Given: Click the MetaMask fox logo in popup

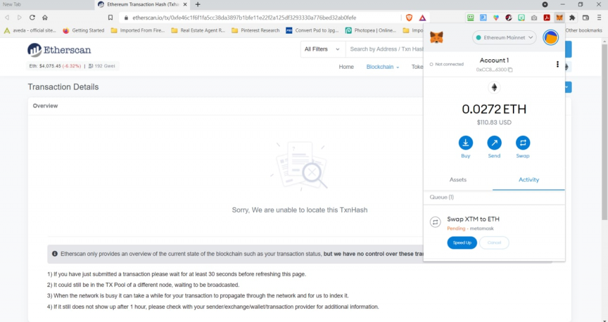Looking at the screenshot, I should 436,37.
